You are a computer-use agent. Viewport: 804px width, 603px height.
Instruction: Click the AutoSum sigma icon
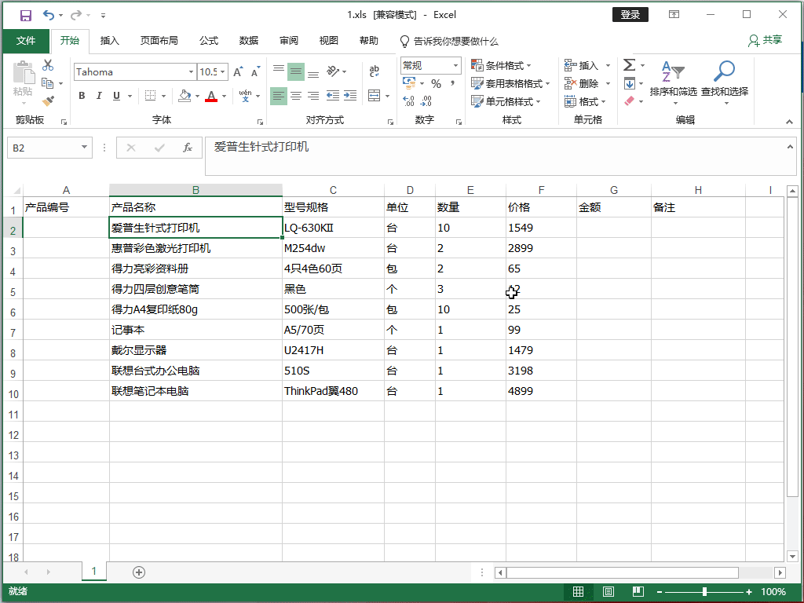629,65
